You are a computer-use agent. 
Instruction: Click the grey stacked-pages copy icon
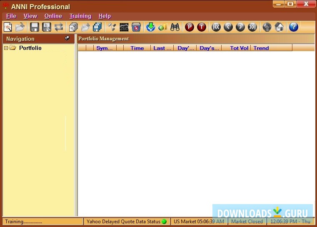coord(73,27)
